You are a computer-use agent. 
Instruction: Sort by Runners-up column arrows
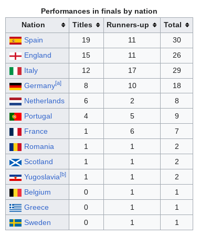click(x=154, y=25)
